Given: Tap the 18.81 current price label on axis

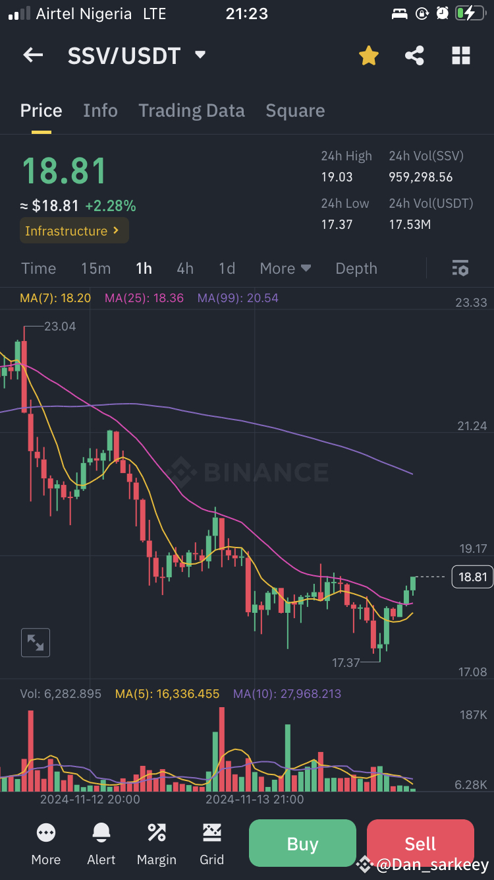Looking at the screenshot, I should tap(472, 577).
